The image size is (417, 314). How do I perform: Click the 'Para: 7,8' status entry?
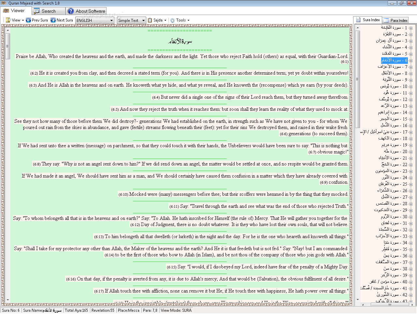[150, 310]
